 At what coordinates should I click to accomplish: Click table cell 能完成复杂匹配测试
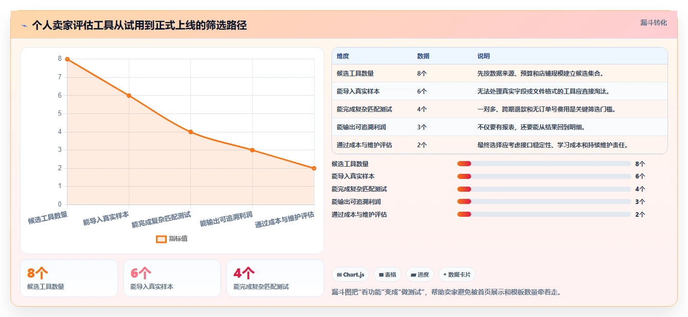(x=364, y=109)
